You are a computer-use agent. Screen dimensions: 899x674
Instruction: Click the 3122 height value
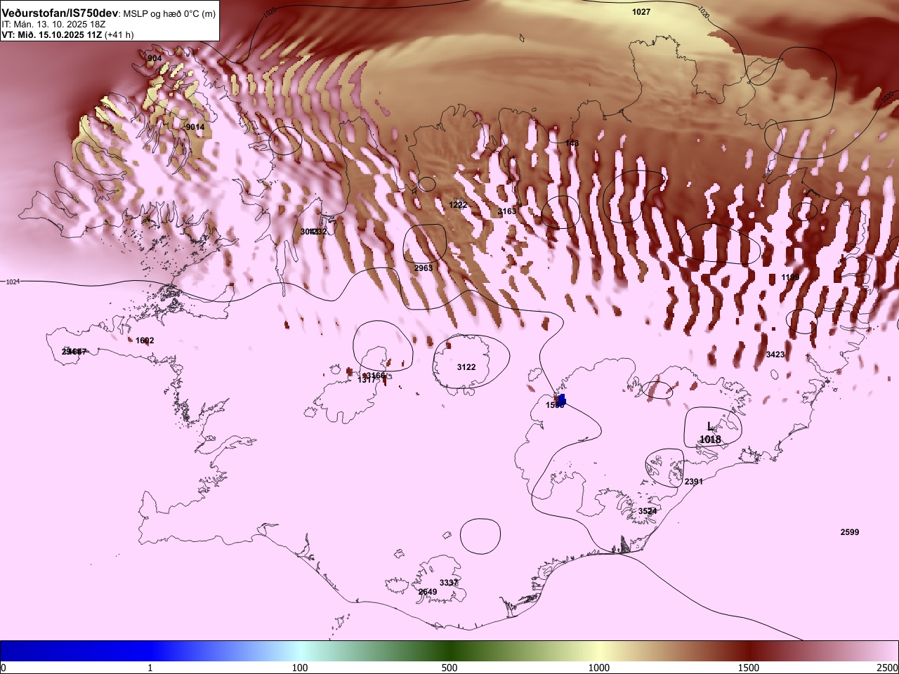466,367
